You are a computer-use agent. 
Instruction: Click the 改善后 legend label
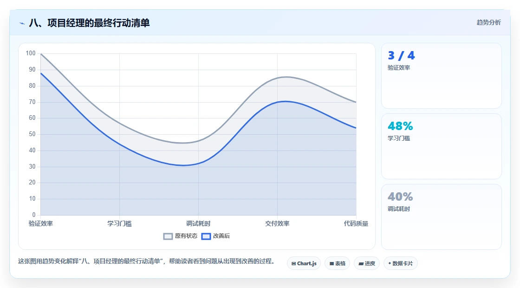tap(221, 236)
